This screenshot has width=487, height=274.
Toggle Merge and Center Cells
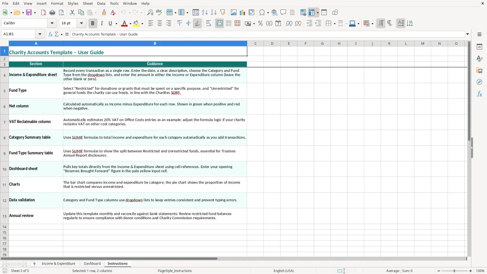pos(220,24)
